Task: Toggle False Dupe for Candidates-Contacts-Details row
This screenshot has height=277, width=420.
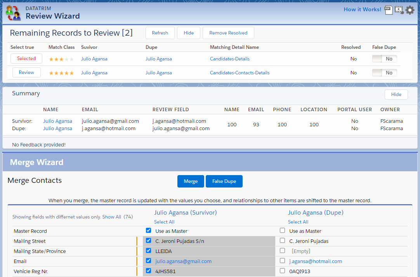Action: tap(384, 73)
